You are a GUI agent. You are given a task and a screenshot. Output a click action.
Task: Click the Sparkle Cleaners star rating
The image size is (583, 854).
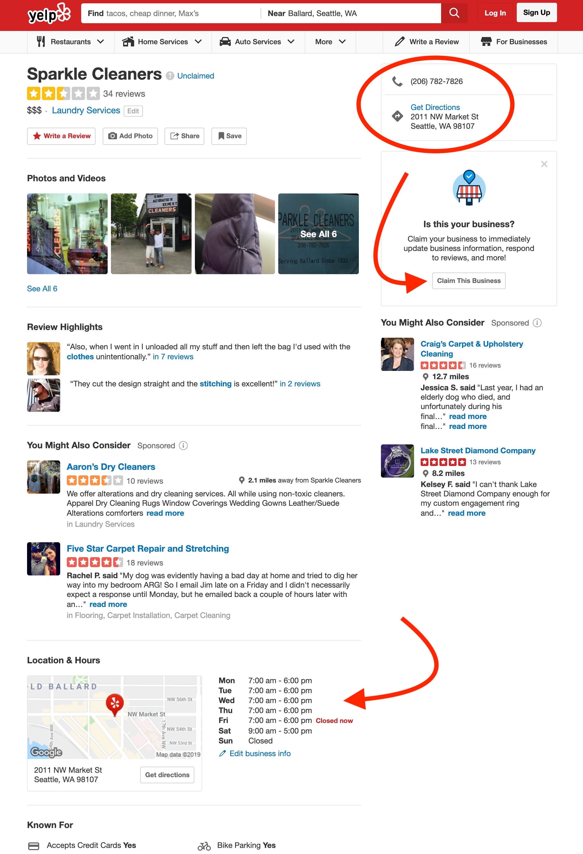click(63, 94)
